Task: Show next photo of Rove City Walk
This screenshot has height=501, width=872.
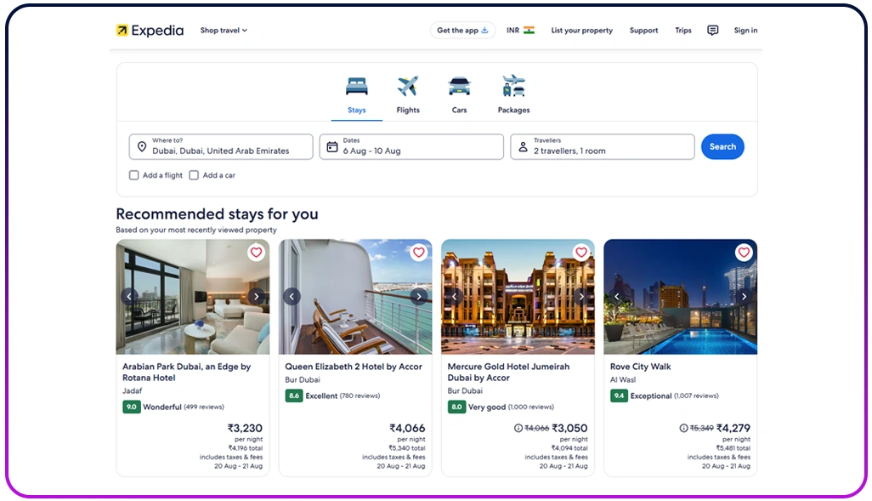Action: click(x=744, y=296)
